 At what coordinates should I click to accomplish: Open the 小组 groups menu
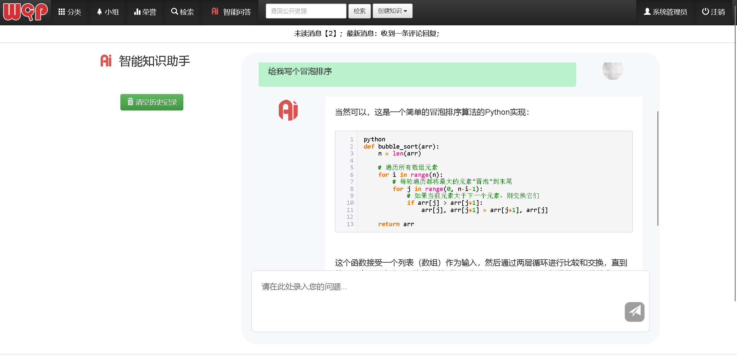point(108,12)
